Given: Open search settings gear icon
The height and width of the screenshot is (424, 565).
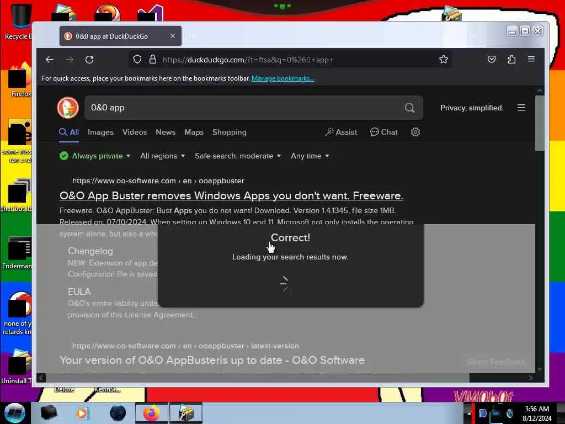Looking at the screenshot, I should [415, 132].
